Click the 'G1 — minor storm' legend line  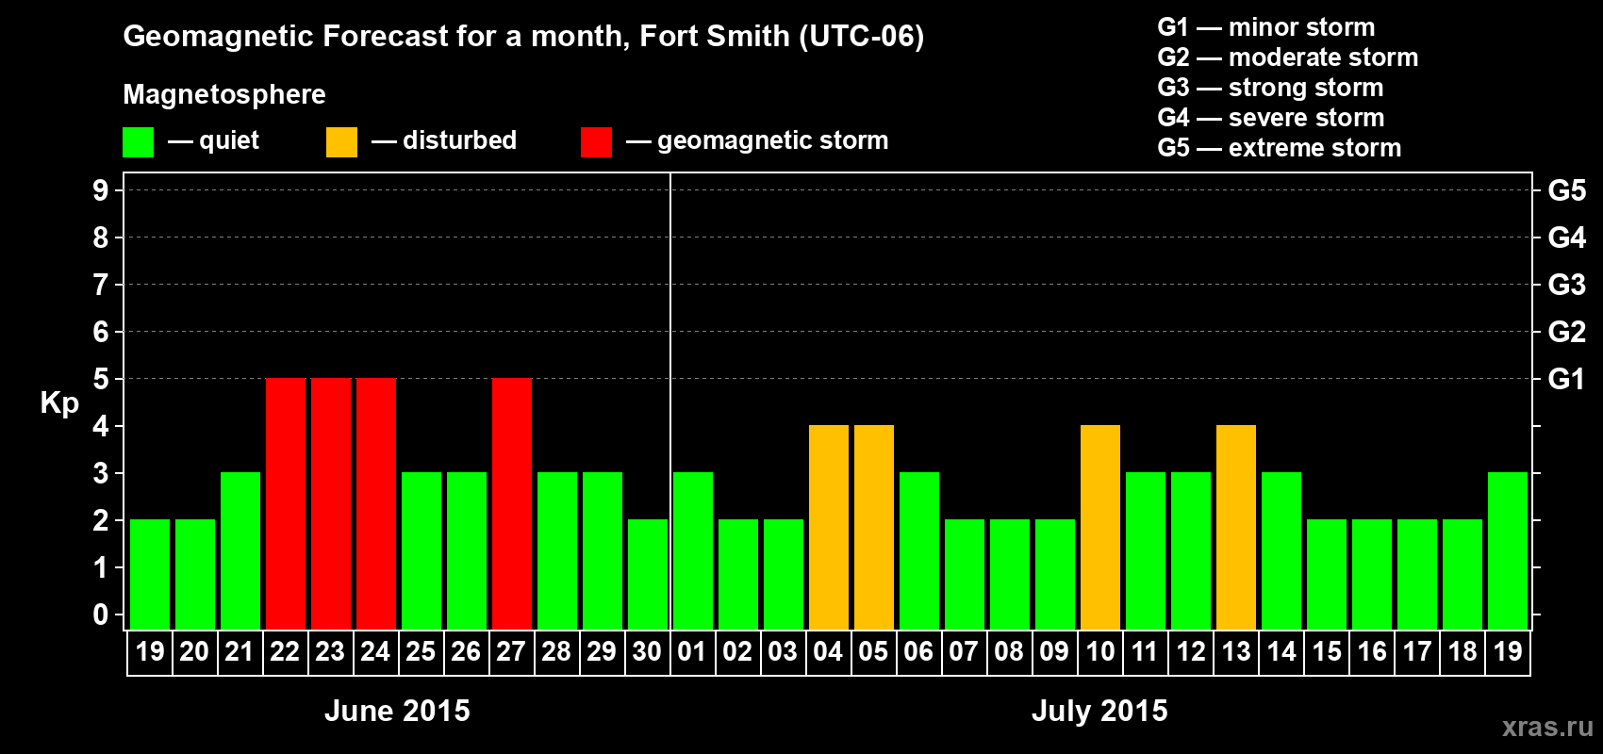point(1266,27)
